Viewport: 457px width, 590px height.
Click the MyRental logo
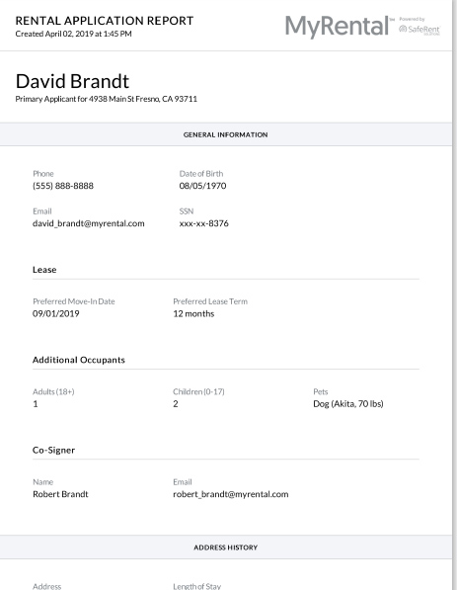[x=338, y=27]
